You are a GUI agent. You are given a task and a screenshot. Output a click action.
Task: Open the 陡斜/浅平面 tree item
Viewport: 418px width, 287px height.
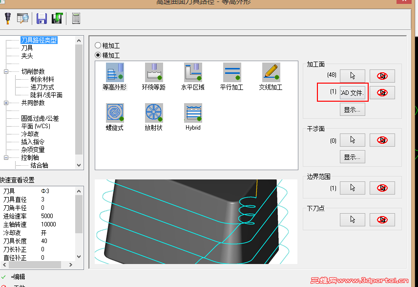coord(46,95)
